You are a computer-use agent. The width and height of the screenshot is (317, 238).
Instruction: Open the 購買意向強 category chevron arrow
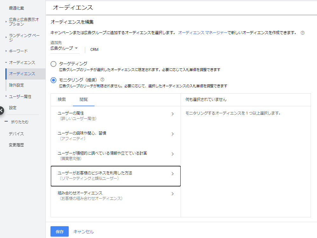click(x=172, y=154)
